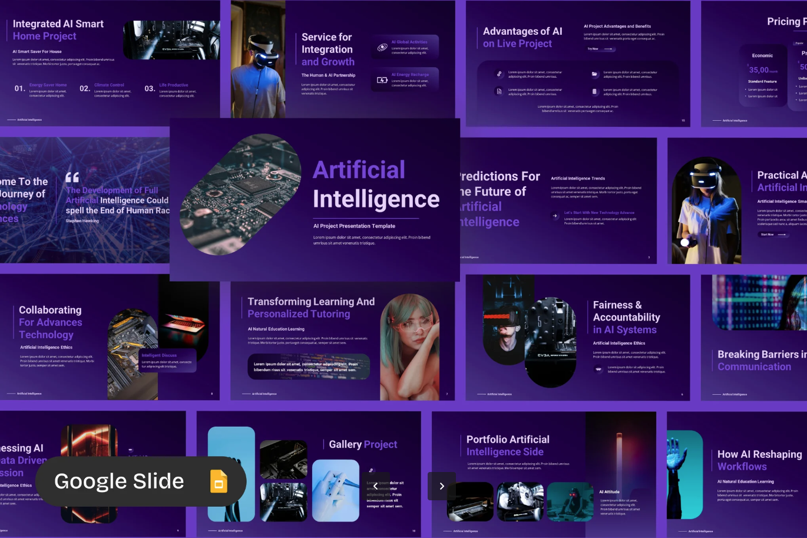Click 02. Climate Control item
The height and width of the screenshot is (538, 807).
pos(106,89)
